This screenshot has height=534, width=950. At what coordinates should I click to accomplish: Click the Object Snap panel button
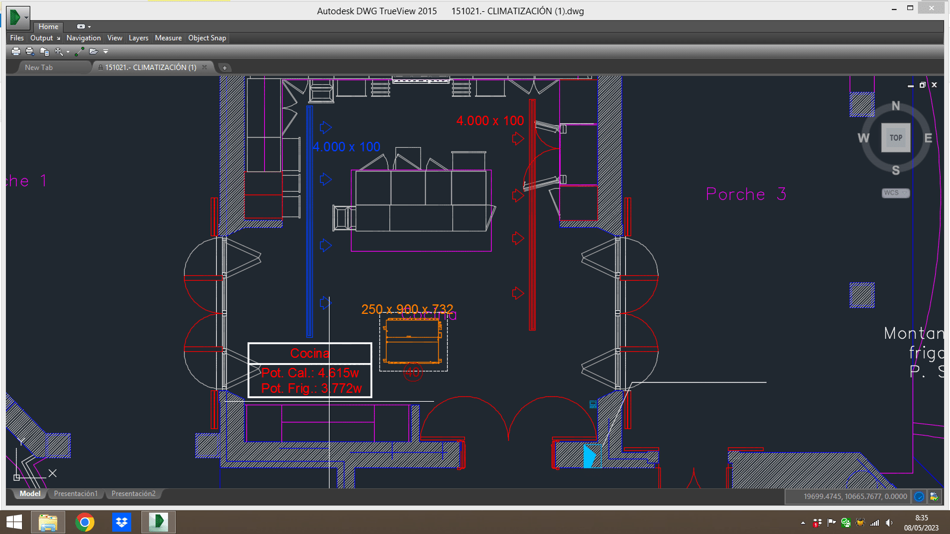(207, 38)
